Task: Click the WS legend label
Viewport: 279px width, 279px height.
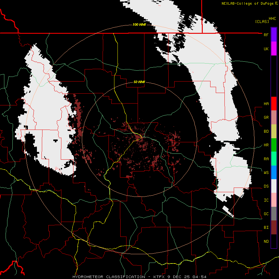Action: tap(266, 173)
